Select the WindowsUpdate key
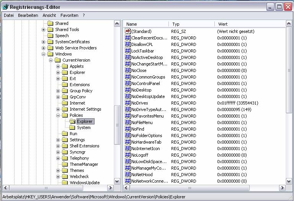The image size is (294, 201). (85, 183)
